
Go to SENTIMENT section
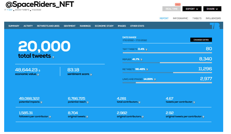(70, 26)
